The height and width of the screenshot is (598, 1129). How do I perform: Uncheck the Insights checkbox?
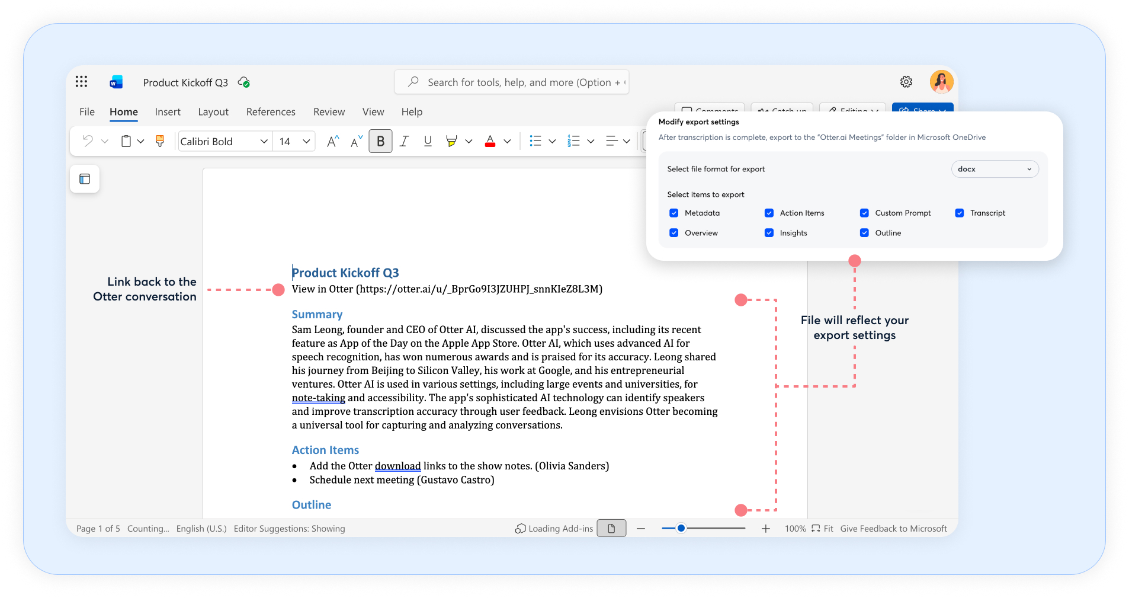pos(769,233)
